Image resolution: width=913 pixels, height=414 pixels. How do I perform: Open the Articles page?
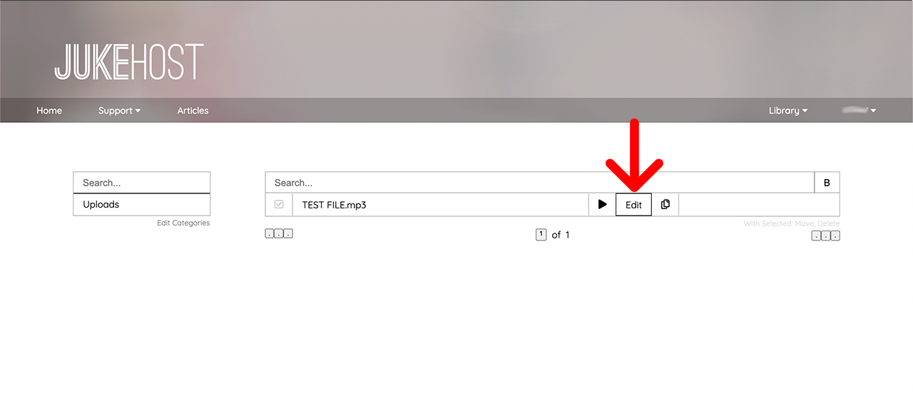click(x=193, y=111)
